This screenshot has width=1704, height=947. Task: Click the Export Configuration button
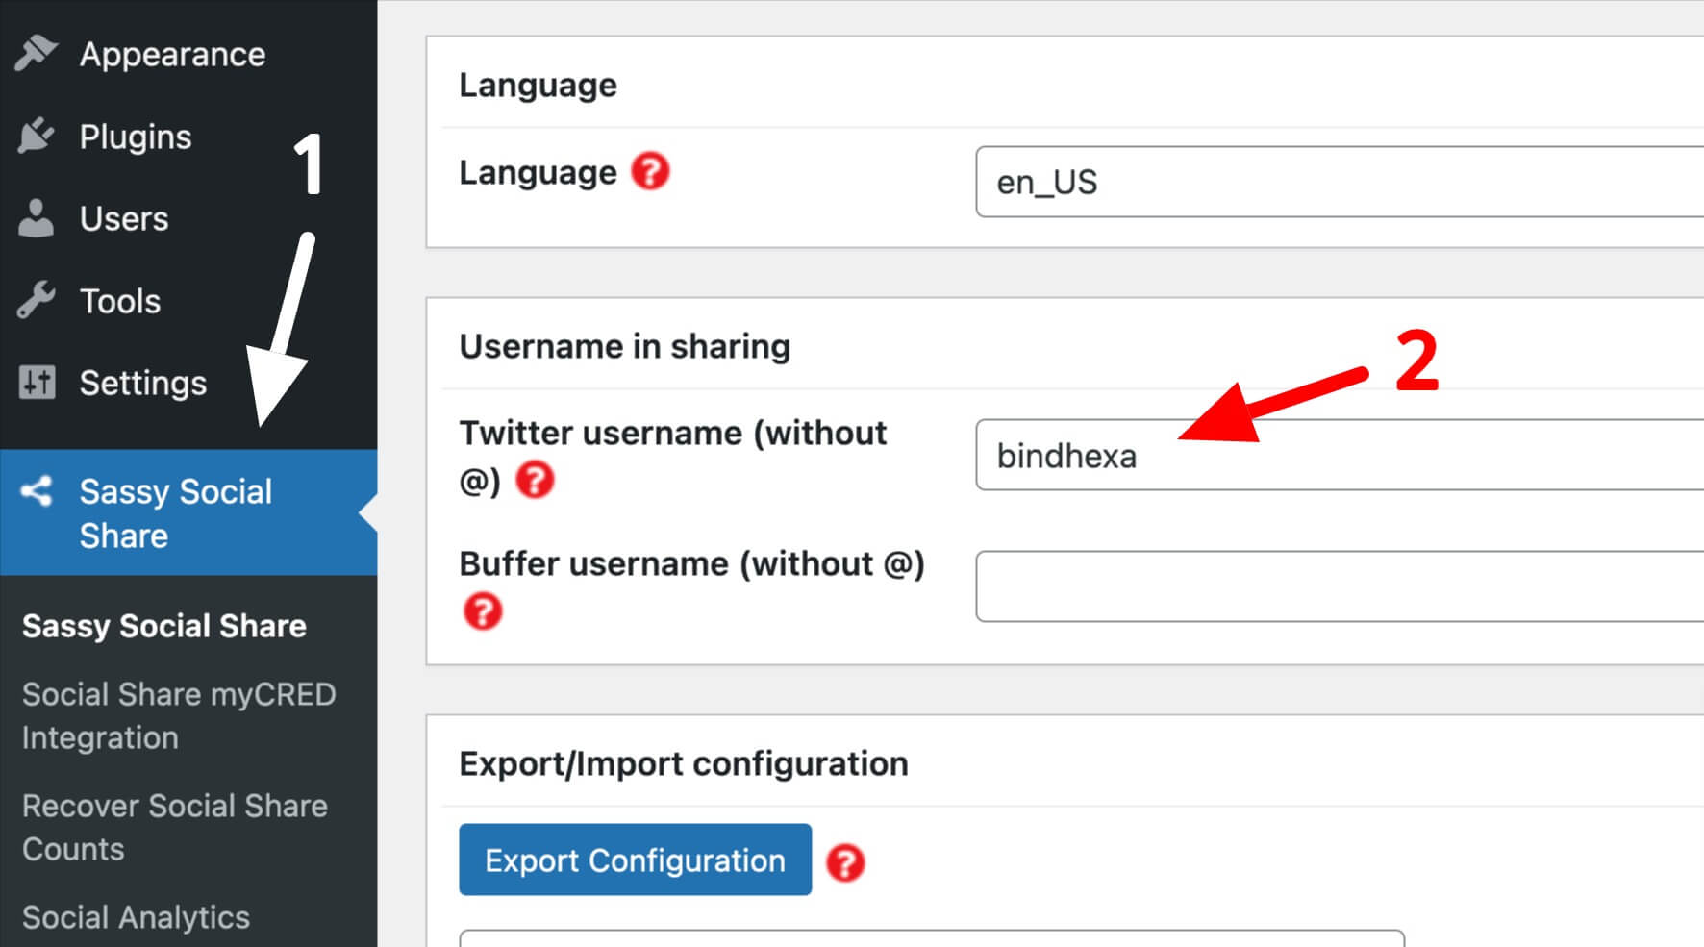point(635,860)
